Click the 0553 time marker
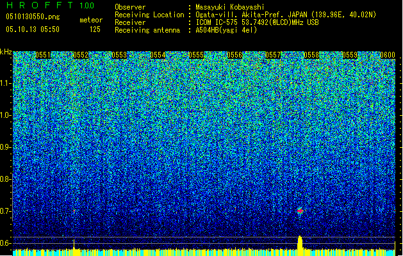The width and height of the screenshot is (403, 256). (x=119, y=55)
